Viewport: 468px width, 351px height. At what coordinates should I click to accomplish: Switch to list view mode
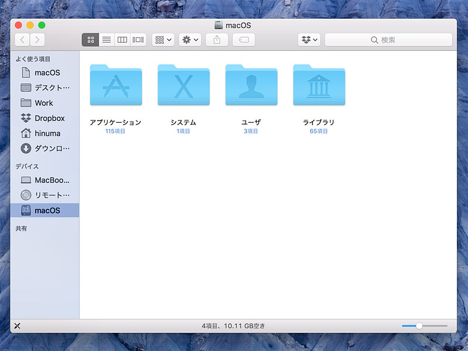[x=106, y=40]
